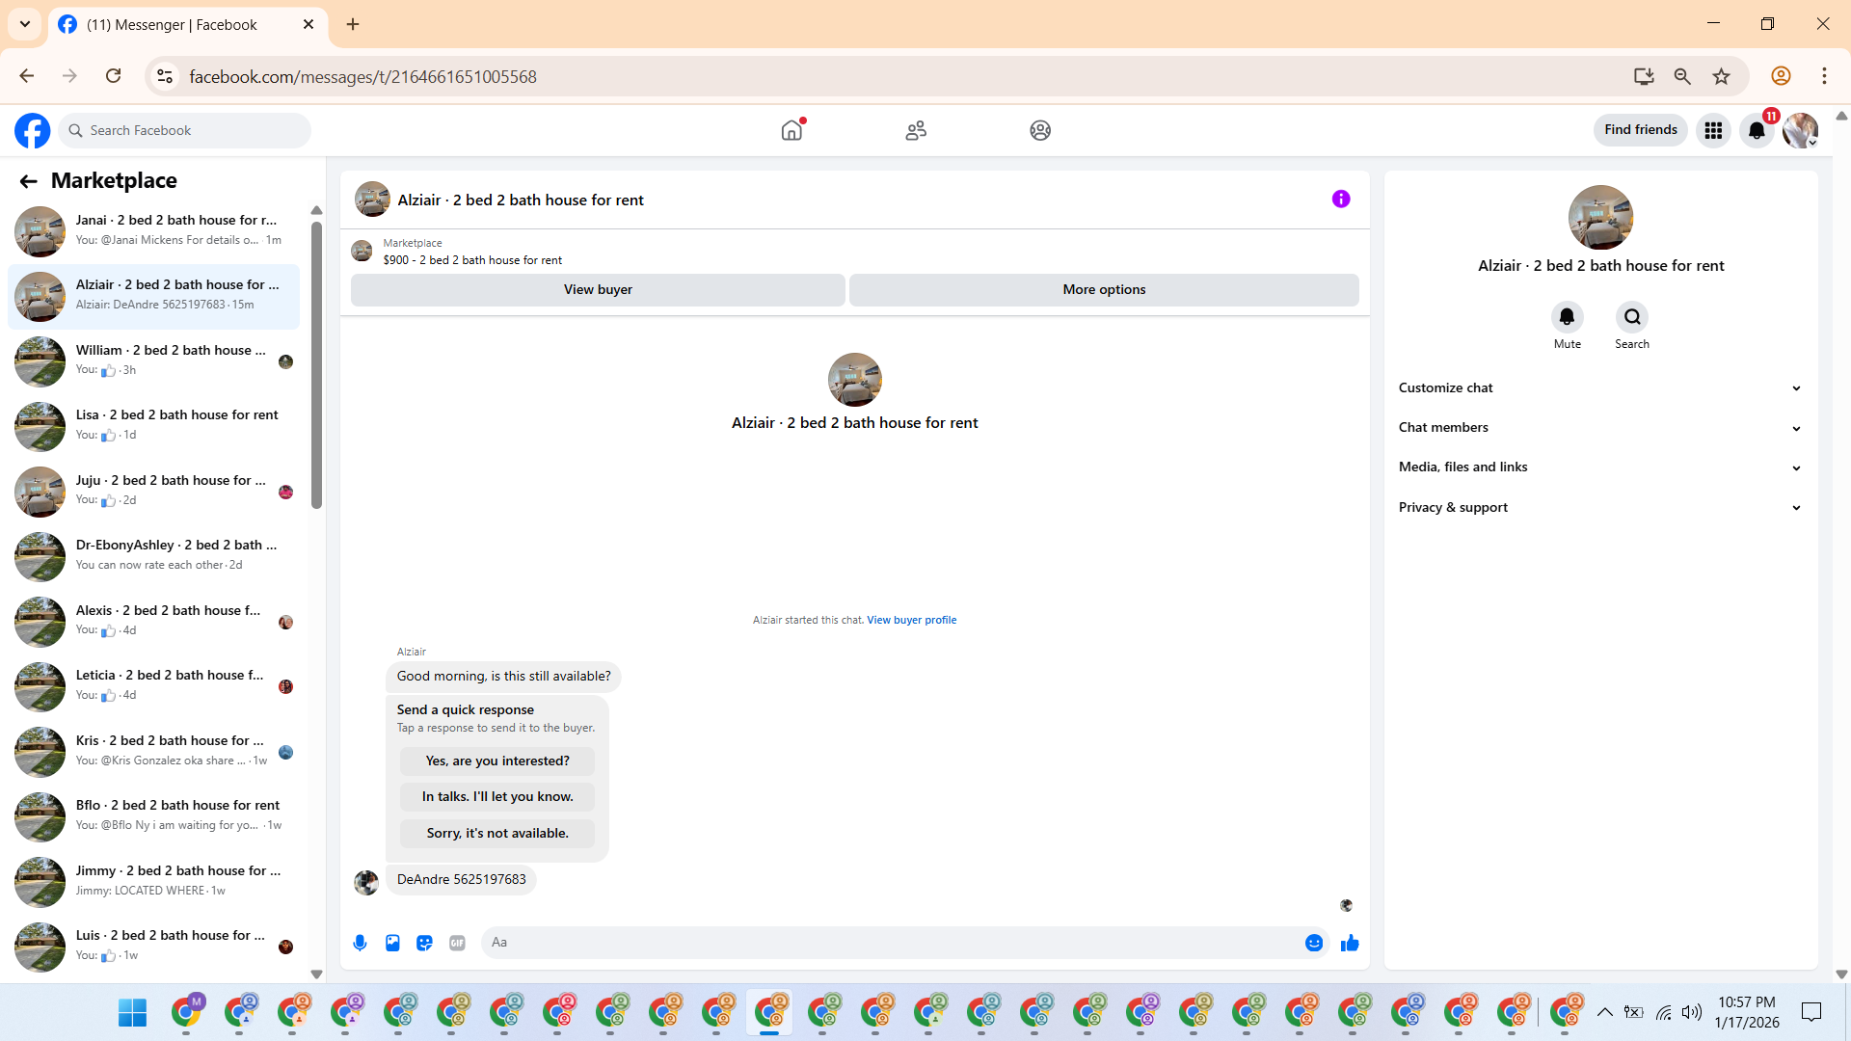This screenshot has height=1041, width=1851.
Task: Mute this Alziair conversation
Action: pyautogui.click(x=1567, y=317)
